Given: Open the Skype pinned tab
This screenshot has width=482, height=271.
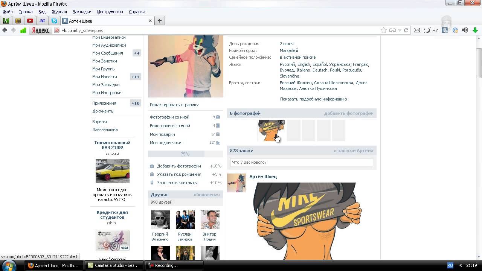Looking at the screenshot, I should coord(54,21).
